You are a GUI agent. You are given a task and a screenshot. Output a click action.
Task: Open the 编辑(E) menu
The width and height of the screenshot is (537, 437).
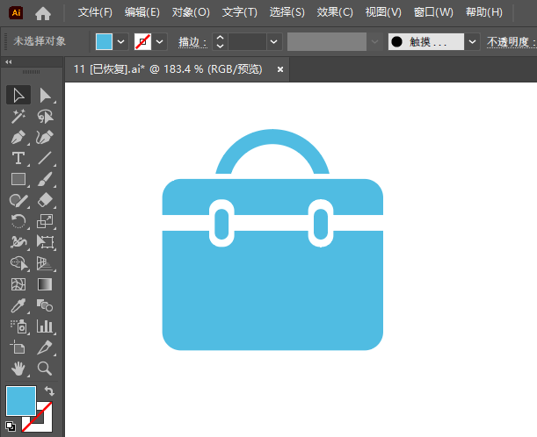coord(142,12)
